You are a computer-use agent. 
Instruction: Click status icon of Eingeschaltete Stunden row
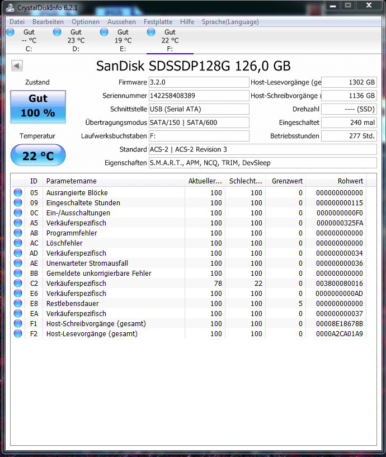click(18, 202)
